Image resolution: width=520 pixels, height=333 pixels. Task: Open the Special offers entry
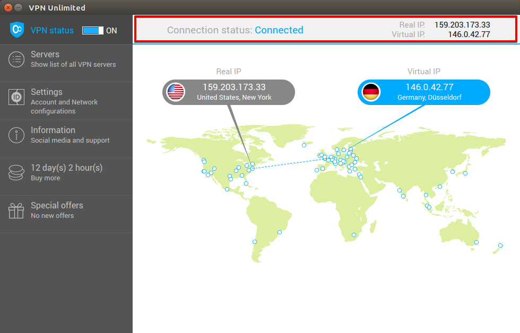[x=66, y=214]
